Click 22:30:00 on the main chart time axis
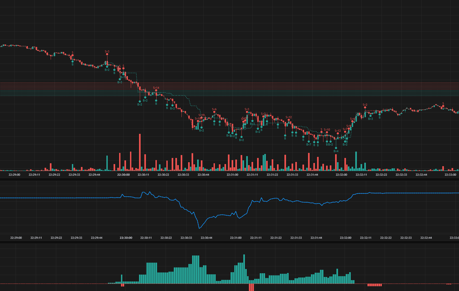Image resolution: width=459 pixels, height=291 pixels. tap(123, 175)
